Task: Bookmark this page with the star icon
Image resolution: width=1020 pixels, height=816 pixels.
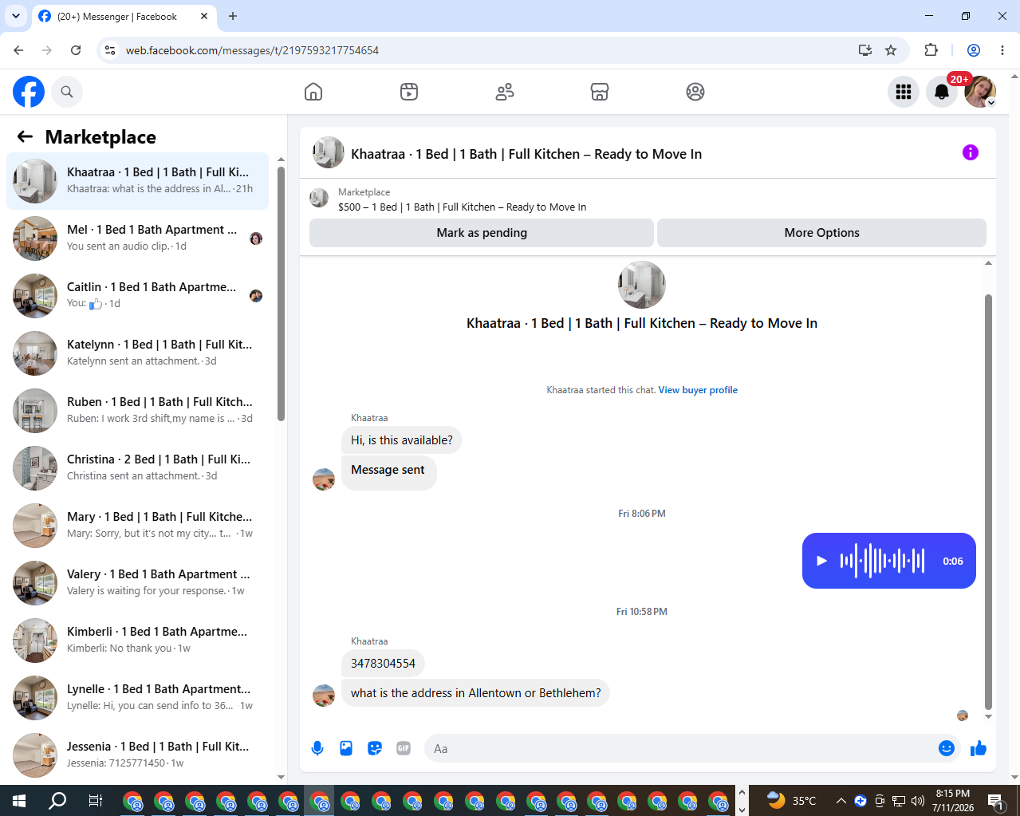Action: click(x=891, y=50)
